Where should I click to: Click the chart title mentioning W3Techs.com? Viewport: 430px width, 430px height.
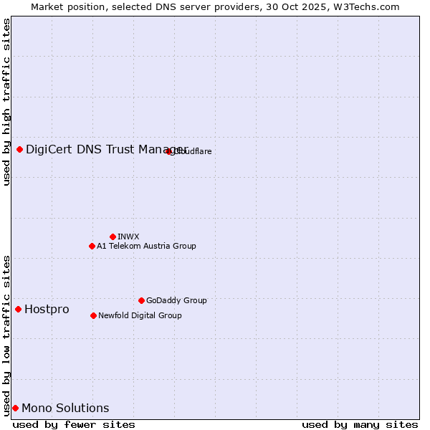point(215,6)
